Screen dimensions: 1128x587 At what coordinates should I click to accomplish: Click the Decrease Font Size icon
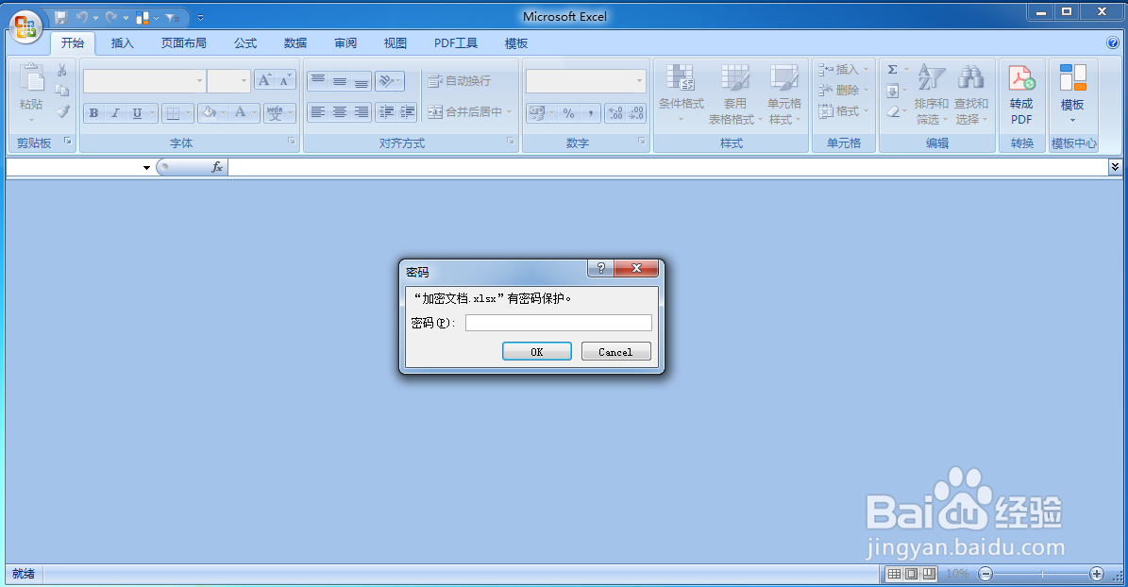tap(286, 80)
